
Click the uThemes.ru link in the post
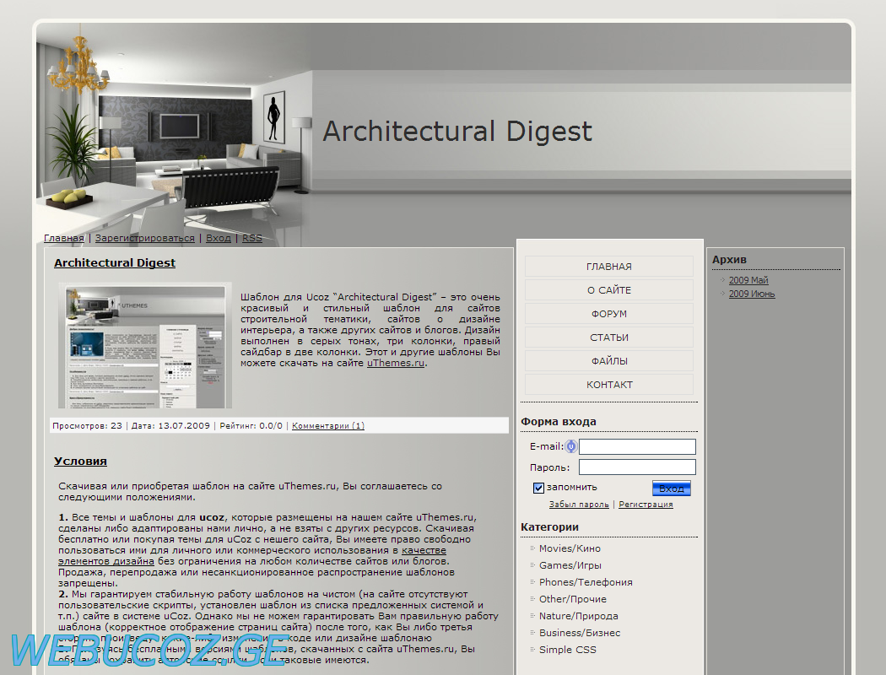click(x=396, y=363)
